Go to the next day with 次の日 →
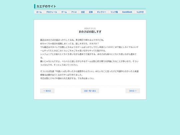This screenshot has width=180, height=135. pyautogui.click(x=133, y=91)
